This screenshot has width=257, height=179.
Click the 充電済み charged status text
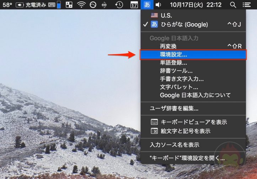click(x=36, y=5)
